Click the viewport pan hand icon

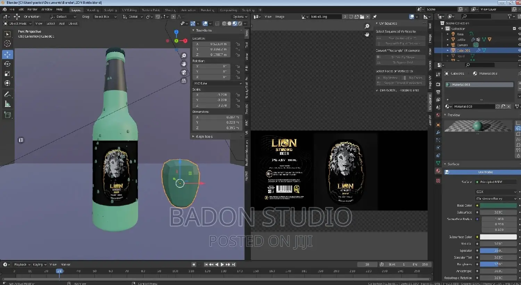[x=184, y=64]
